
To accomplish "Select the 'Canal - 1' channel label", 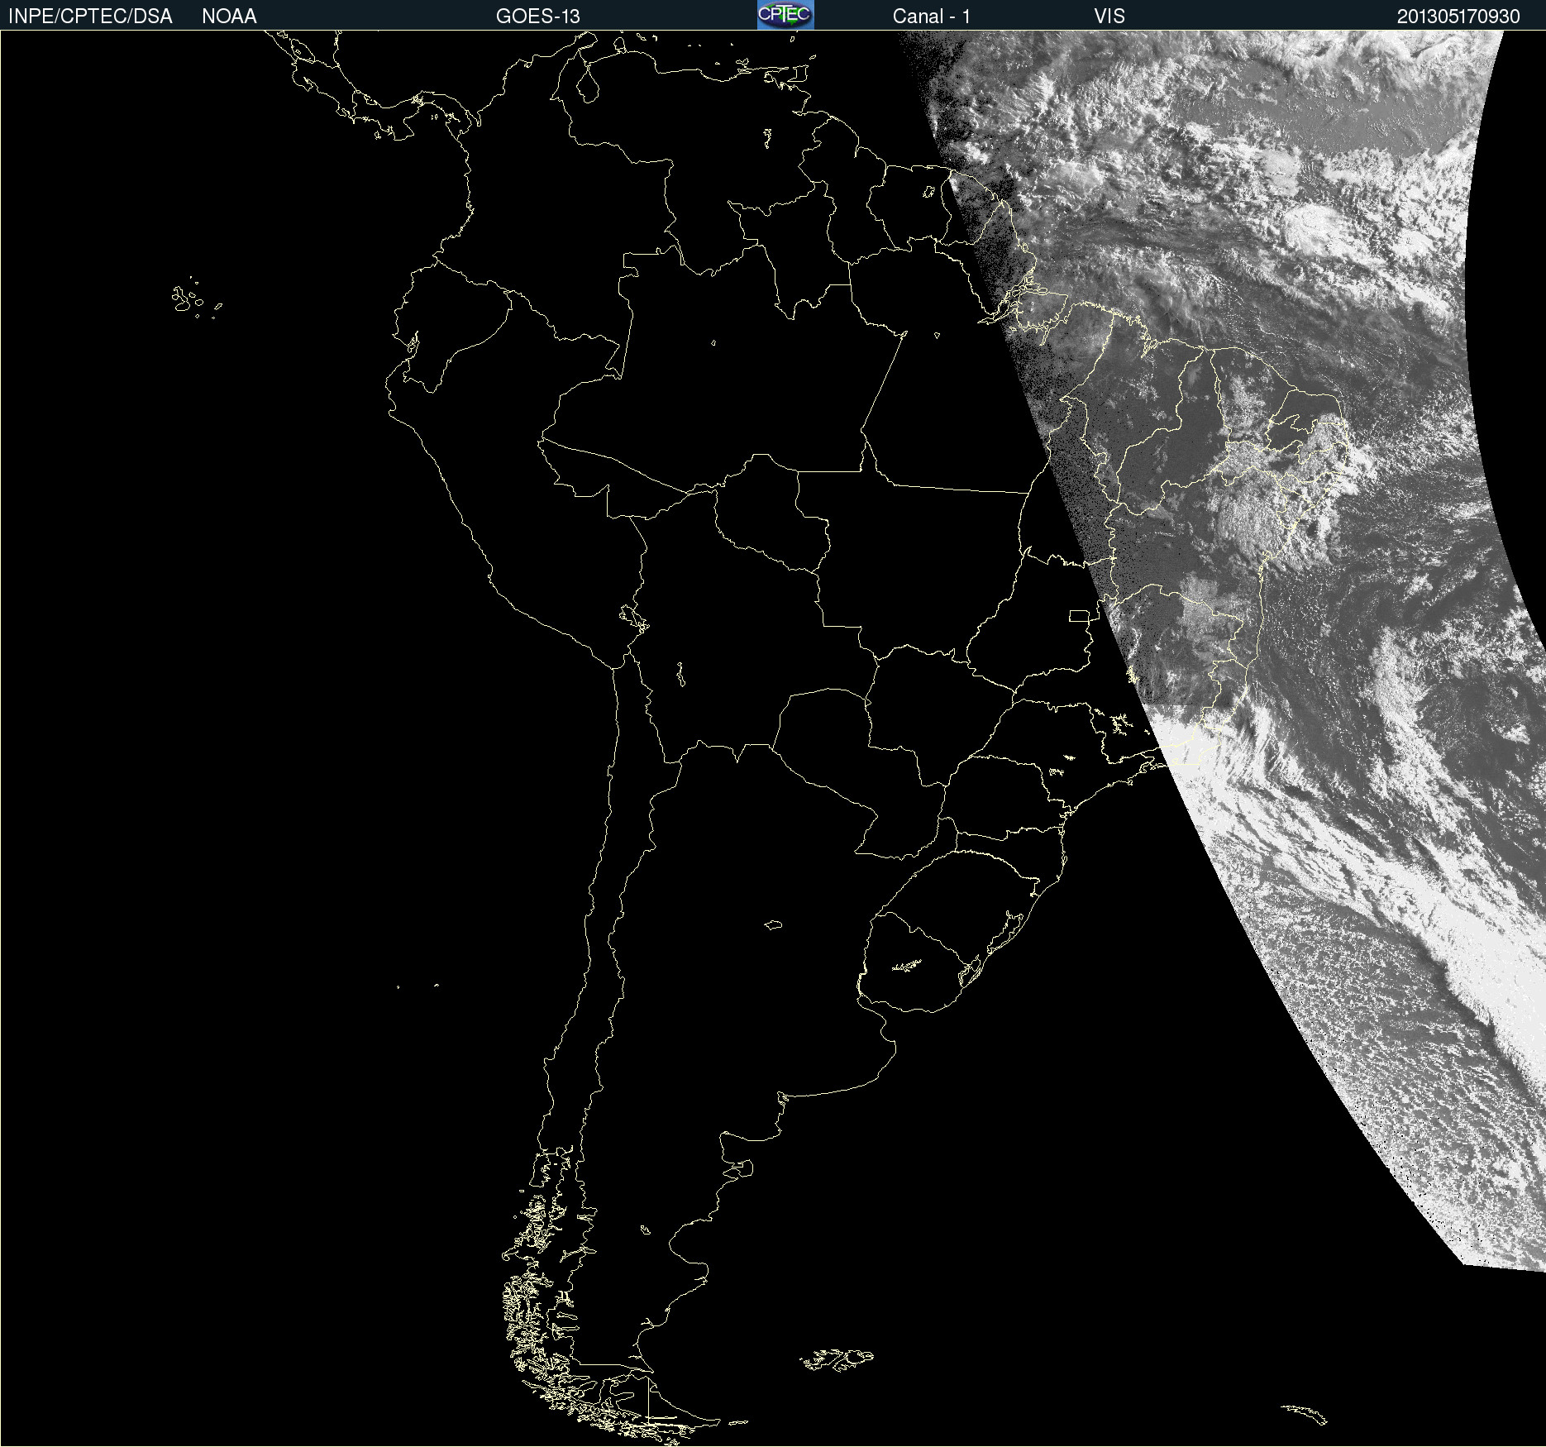I will pos(932,17).
